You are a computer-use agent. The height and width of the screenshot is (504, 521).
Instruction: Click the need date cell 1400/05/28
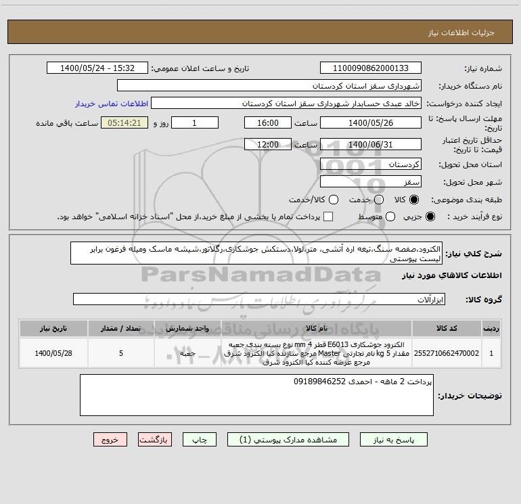(x=53, y=353)
